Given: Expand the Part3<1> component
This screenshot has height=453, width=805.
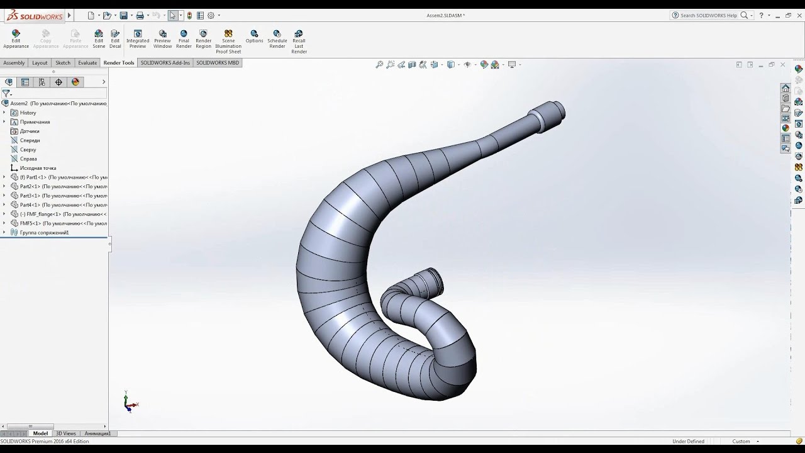Looking at the screenshot, I should (x=4, y=196).
